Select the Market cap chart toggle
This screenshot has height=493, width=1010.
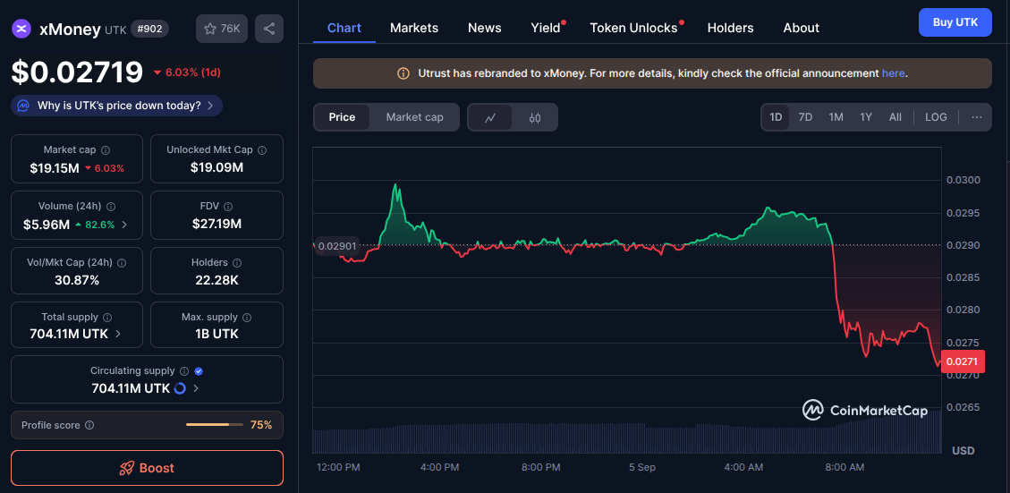pos(415,117)
